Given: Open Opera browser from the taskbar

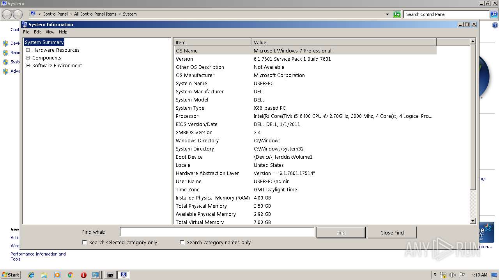Looking at the screenshot, I should (83, 275).
